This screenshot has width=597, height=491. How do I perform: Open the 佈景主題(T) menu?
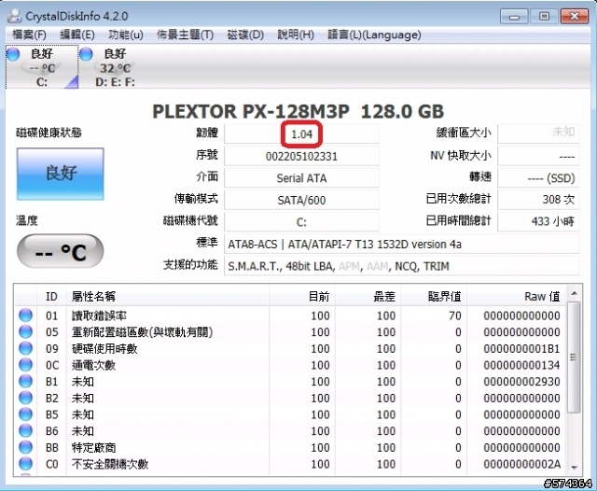tap(185, 35)
